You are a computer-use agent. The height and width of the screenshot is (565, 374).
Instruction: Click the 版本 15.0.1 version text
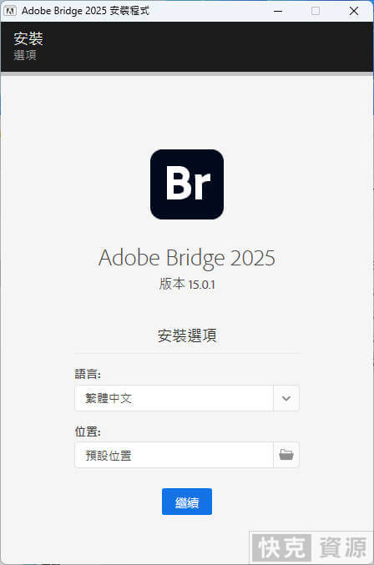[x=187, y=285]
